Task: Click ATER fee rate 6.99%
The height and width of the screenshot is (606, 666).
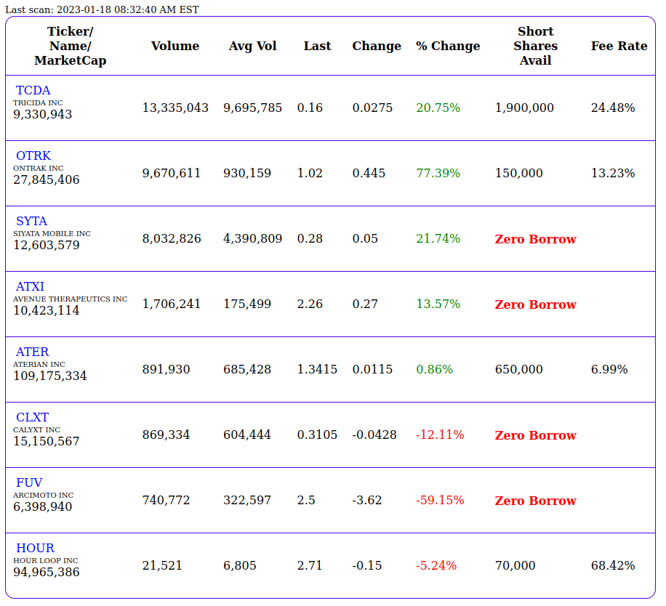Action: point(609,369)
